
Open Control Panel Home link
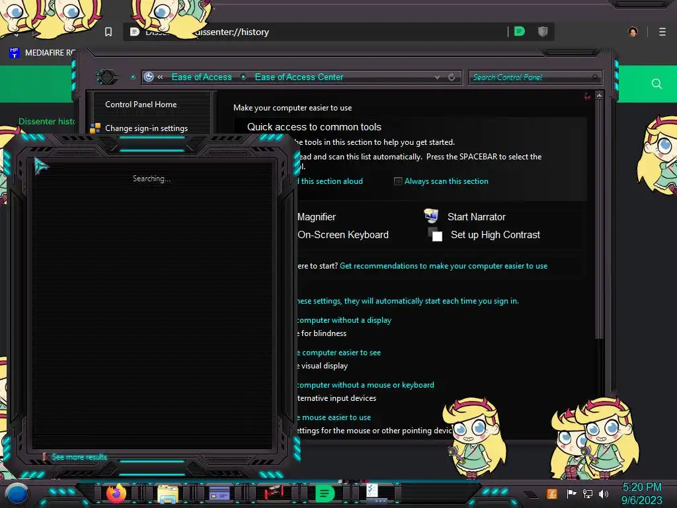click(x=141, y=104)
